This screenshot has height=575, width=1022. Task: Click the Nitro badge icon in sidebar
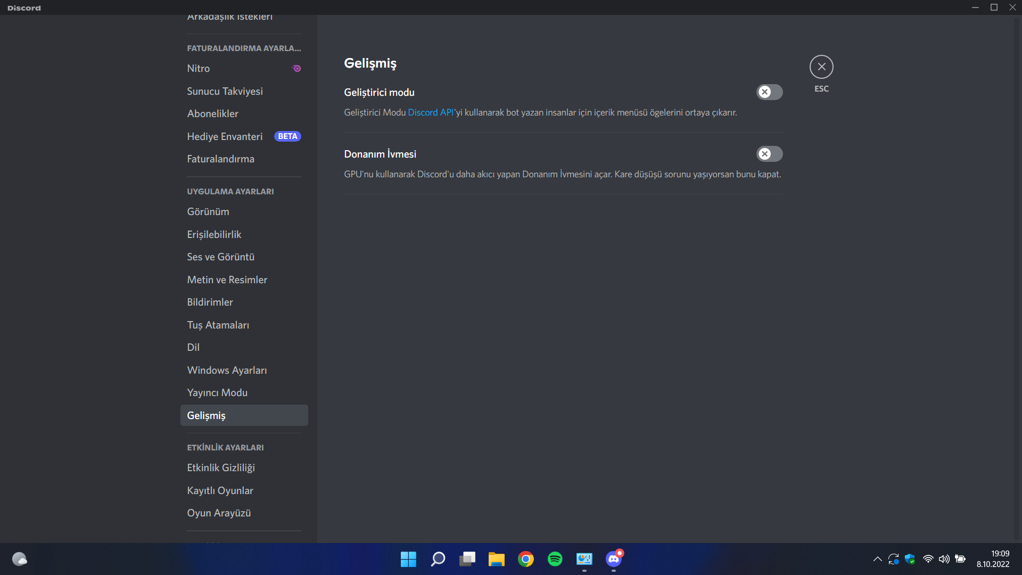(297, 69)
